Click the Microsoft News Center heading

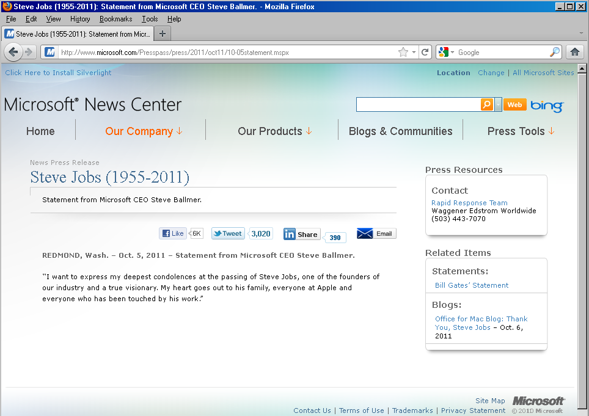pyautogui.click(x=92, y=104)
